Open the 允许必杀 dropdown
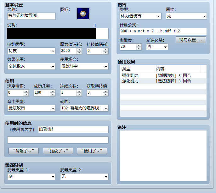The image size is (216, 193). 157,47
